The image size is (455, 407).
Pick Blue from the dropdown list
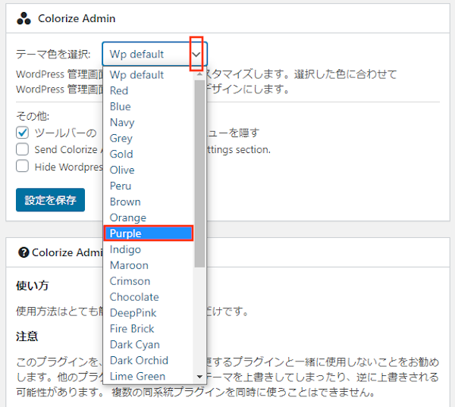149,106
